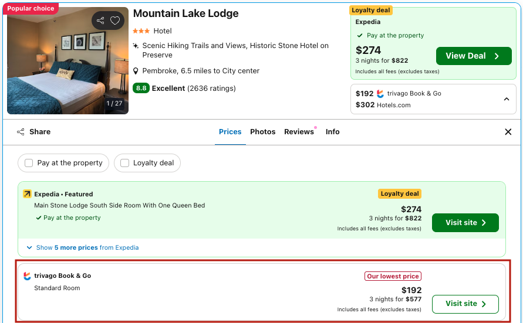Click the Standard Room label
The width and height of the screenshot is (523, 323).
pyautogui.click(x=57, y=288)
